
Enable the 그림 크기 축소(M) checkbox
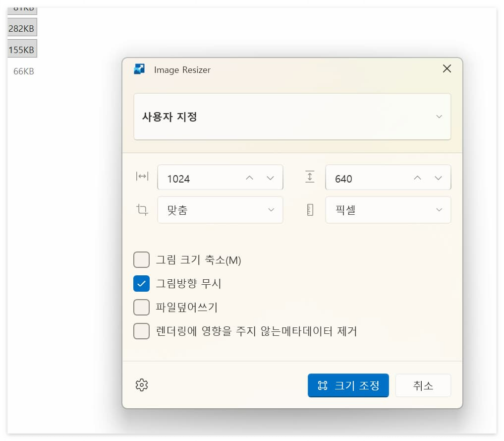click(141, 259)
